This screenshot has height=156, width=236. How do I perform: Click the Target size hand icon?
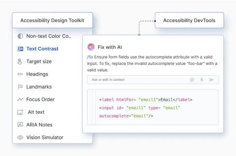tap(20, 61)
